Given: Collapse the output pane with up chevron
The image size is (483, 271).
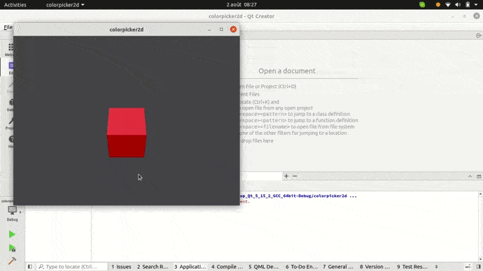Looking at the screenshot, I should (x=470, y=177).
